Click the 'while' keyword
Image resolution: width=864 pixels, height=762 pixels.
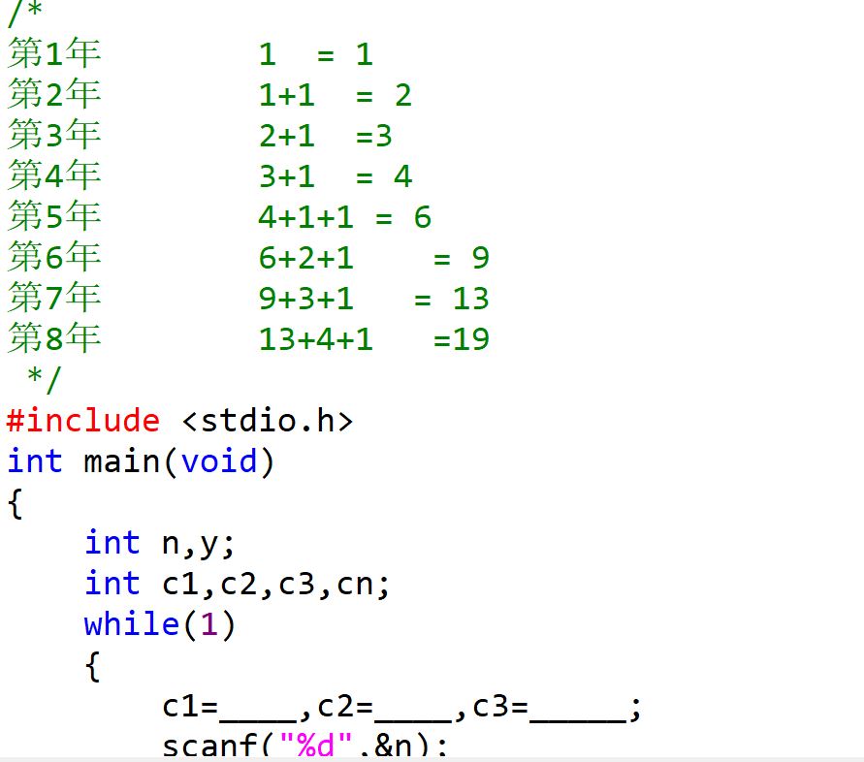coord(132,624)
